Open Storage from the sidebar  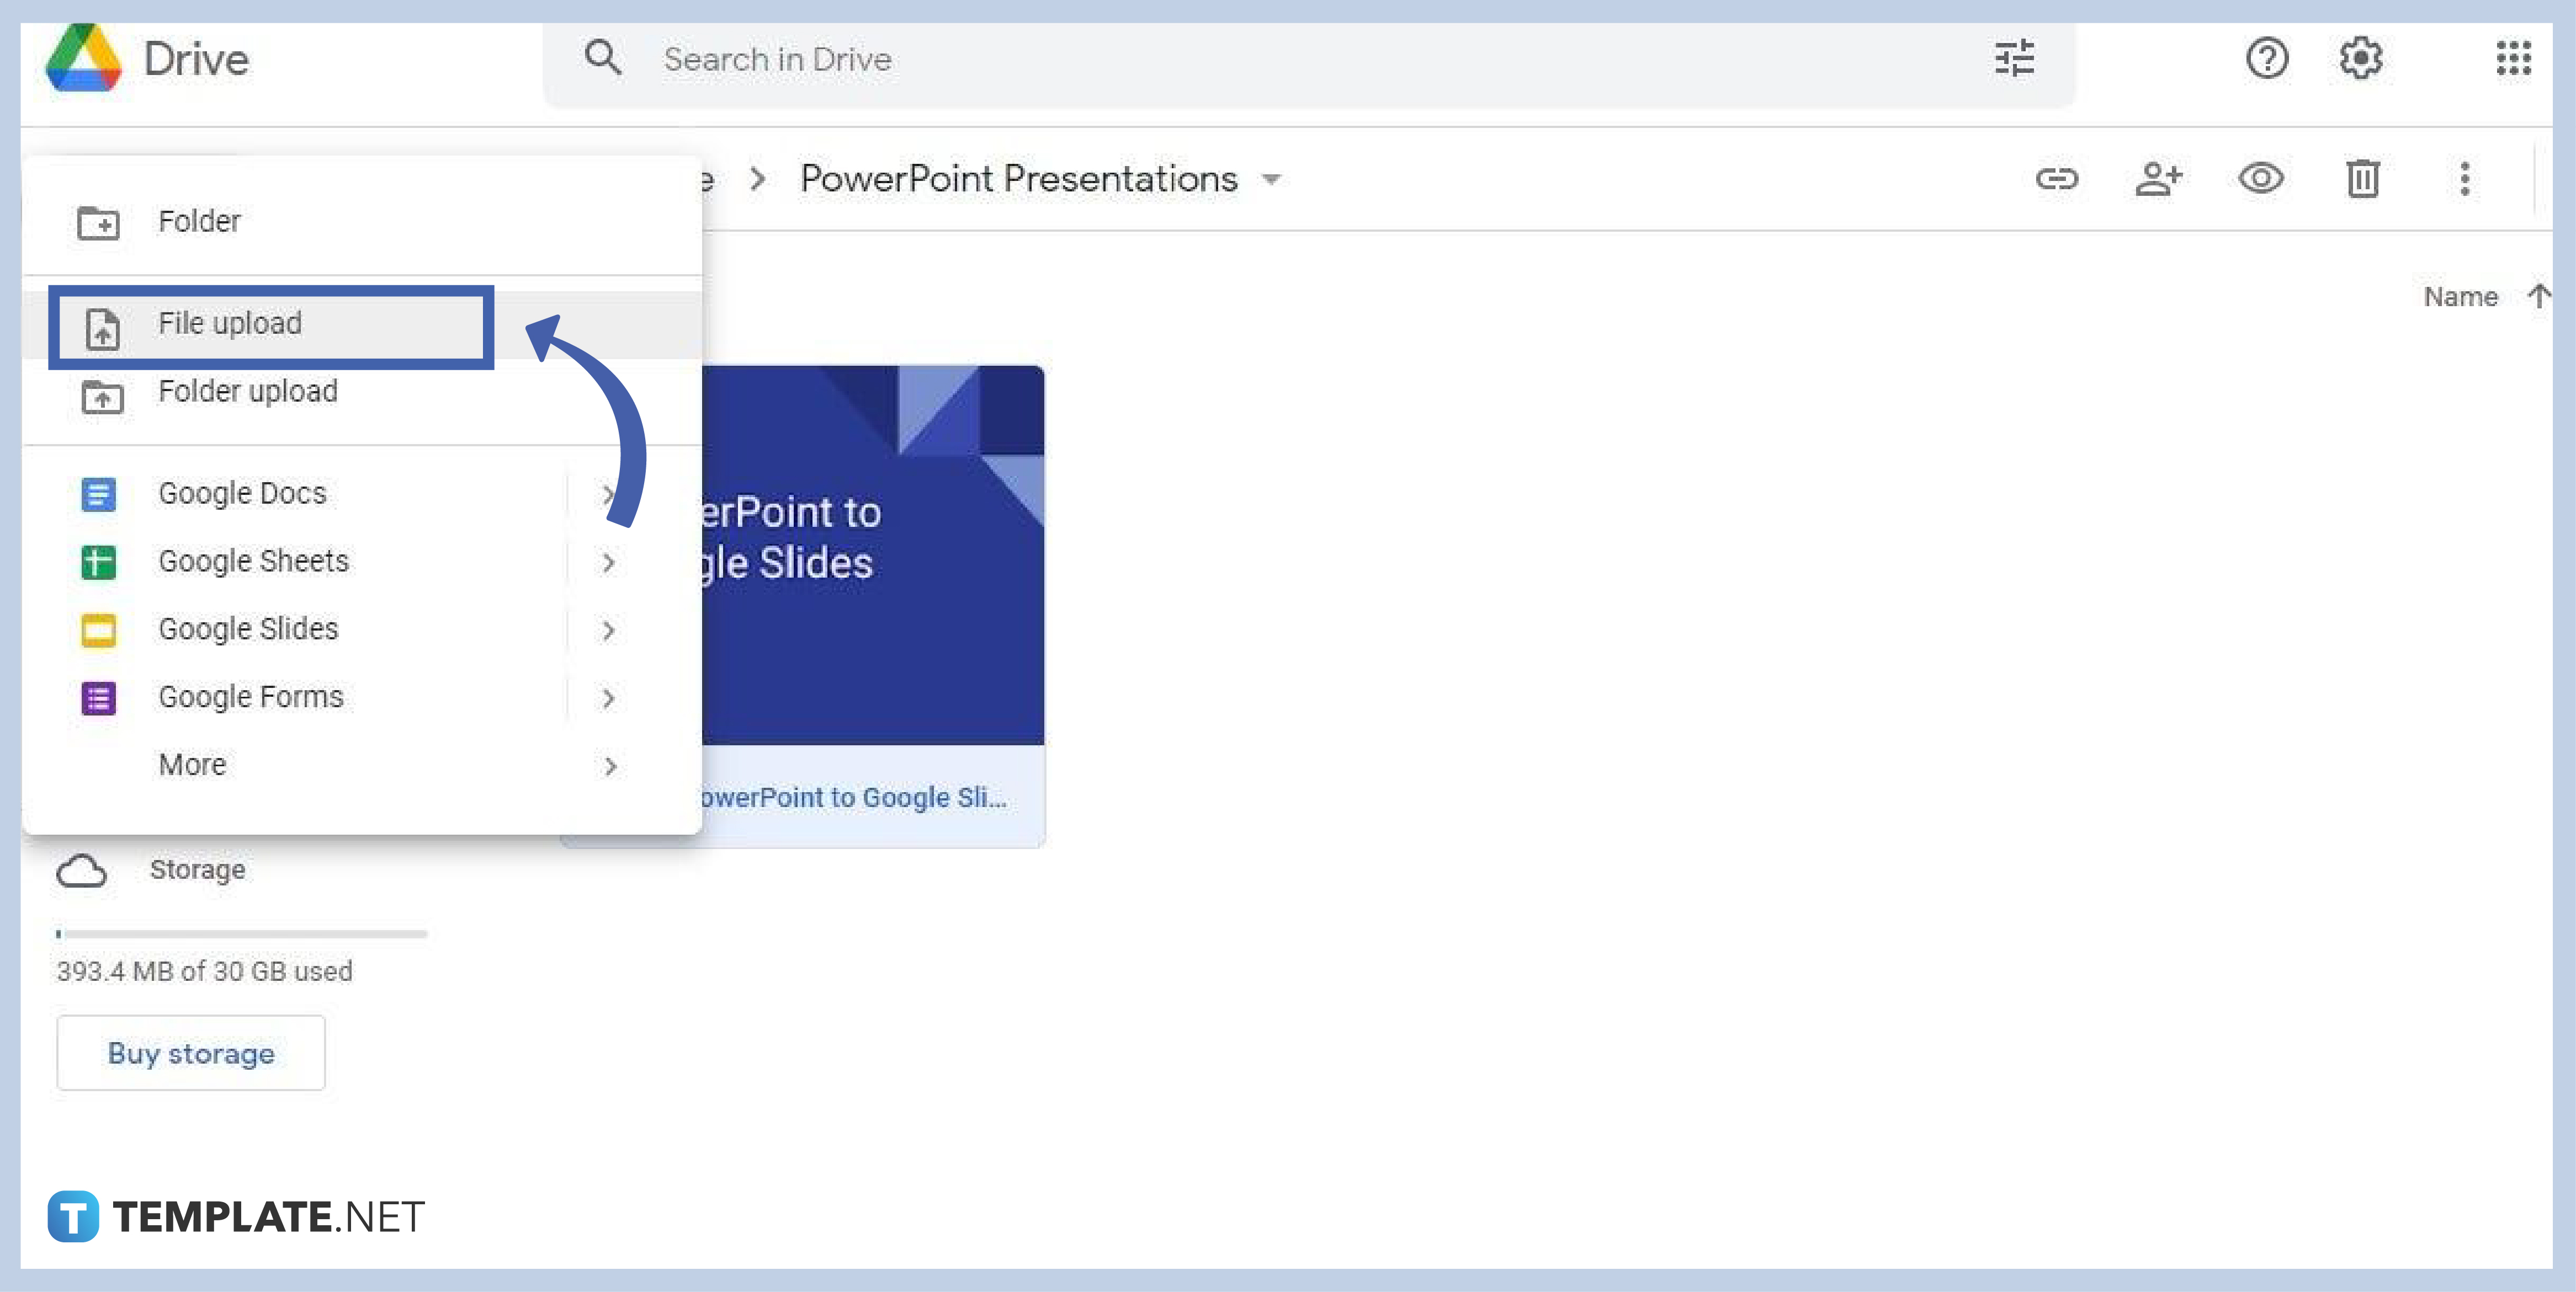click(197, 869)
